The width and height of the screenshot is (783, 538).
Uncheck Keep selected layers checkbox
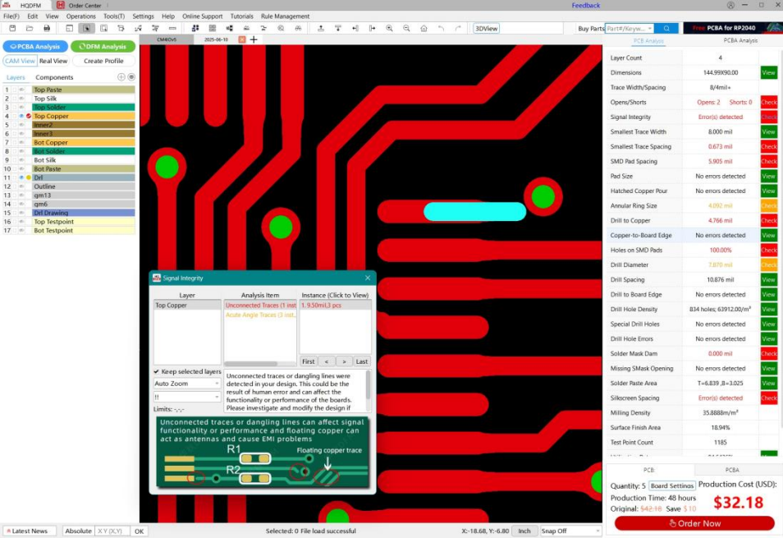click(157, 371)
